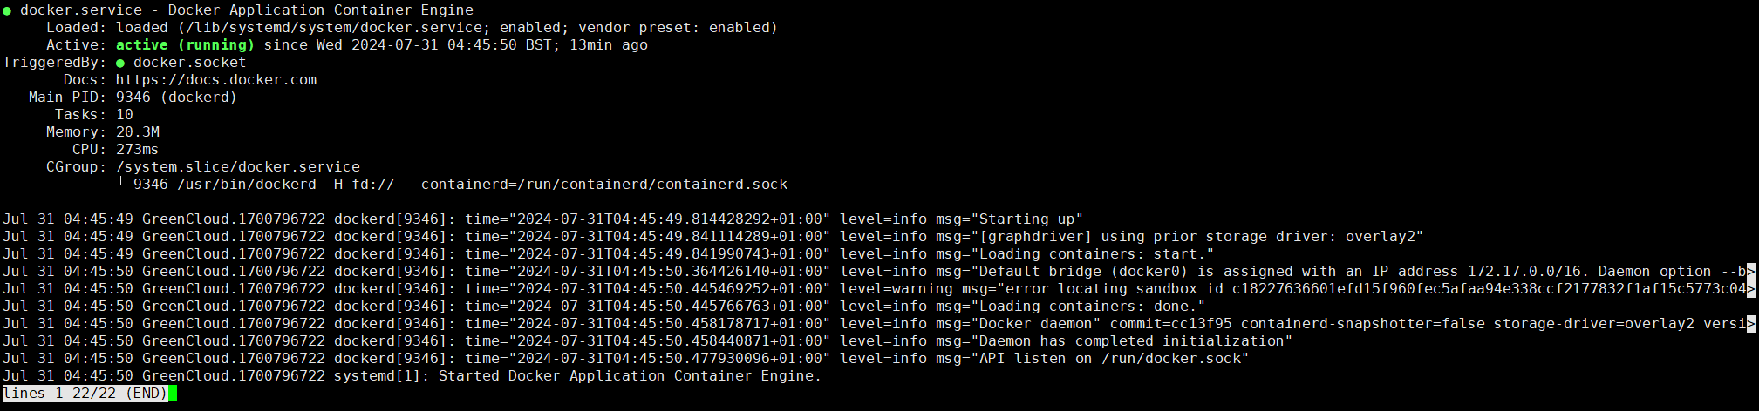Click the green cursor block after (END)
The image size is (1759, 411).
173,394
